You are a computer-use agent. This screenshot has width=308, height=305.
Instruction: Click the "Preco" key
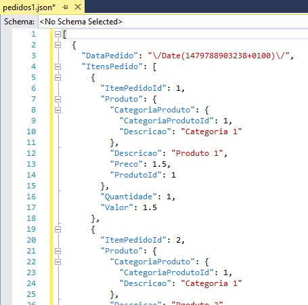coord(127,164)
